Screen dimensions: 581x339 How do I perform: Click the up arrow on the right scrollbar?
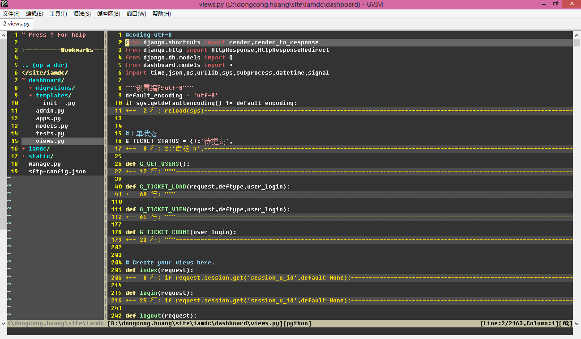pyautogui.click(x=577, y=34)
